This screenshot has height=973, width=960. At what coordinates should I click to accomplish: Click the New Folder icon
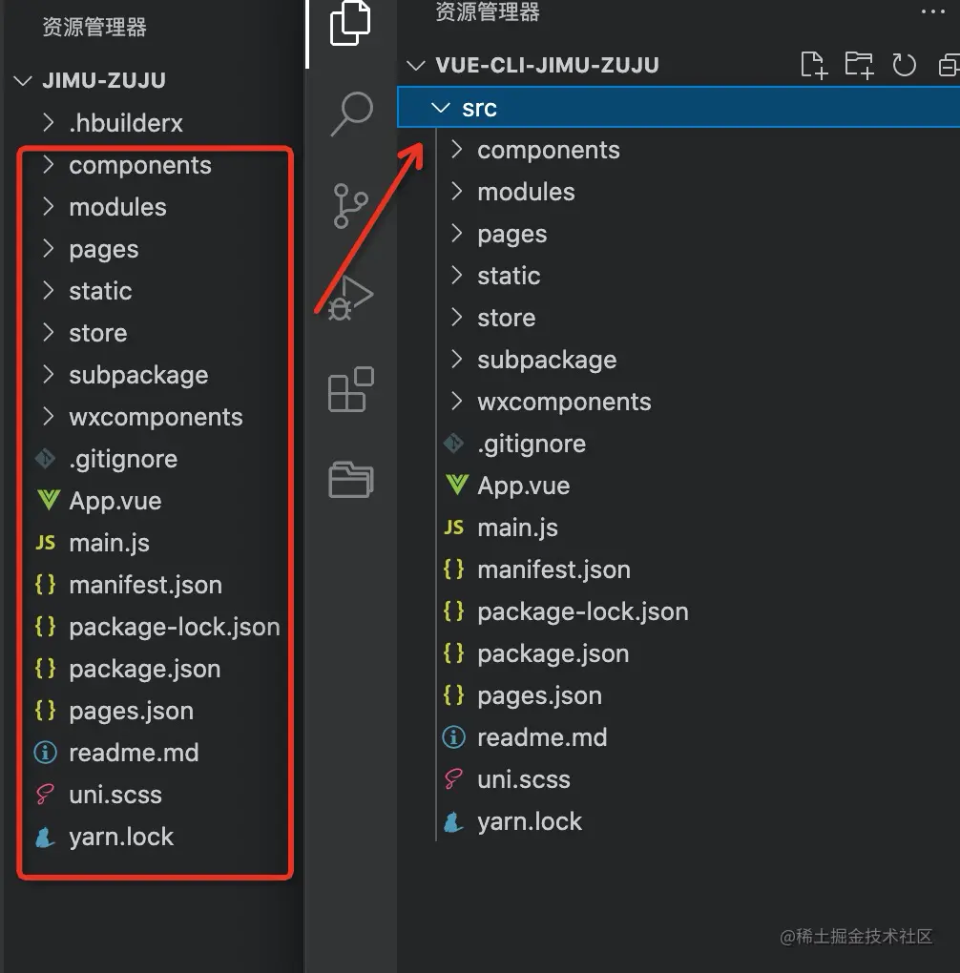pos(859,65)
